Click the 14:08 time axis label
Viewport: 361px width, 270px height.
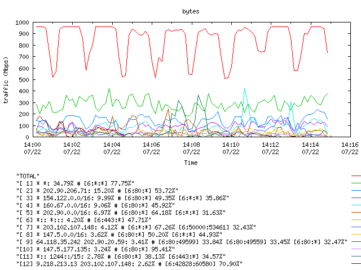point(191,145)
